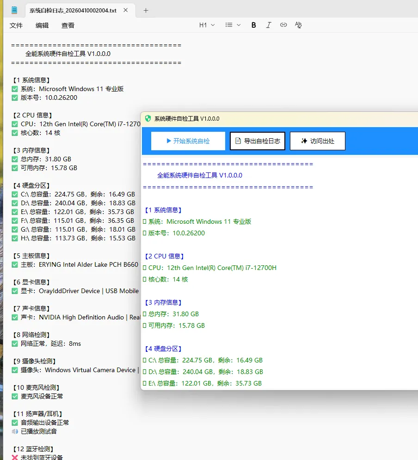The height and width of the screenshot is (460, 418).
Task: Click the 【1 系统信息】 heading in Notepad
Action: [x=31, y=80]
